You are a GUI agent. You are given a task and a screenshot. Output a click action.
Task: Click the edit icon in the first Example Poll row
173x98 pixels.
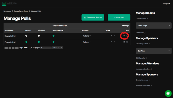tap(124, 36)
